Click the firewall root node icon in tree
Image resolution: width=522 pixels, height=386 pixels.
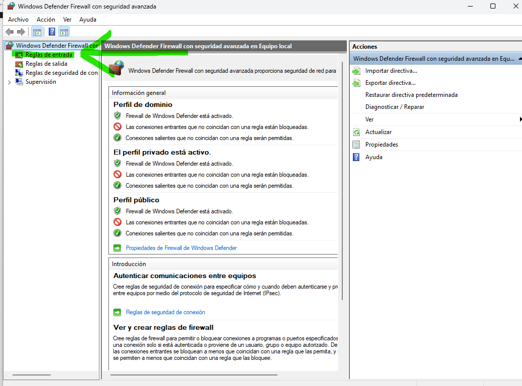pyautogui.click(x=10, y=46)
